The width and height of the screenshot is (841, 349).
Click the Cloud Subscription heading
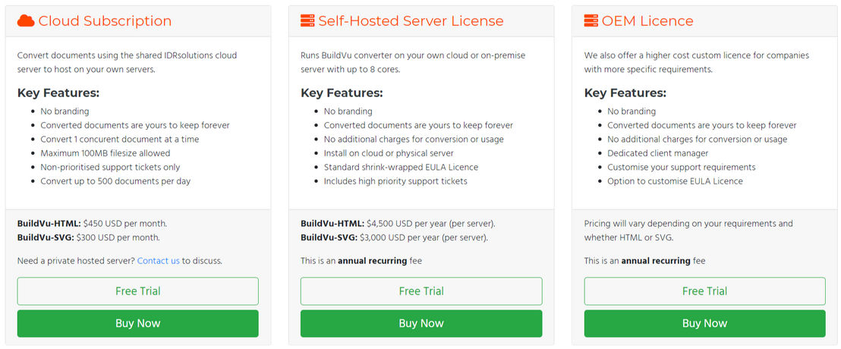click(105, 21)
